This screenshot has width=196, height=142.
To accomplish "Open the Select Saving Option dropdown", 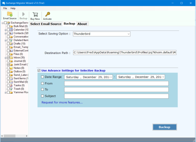I will click(129, 34).
